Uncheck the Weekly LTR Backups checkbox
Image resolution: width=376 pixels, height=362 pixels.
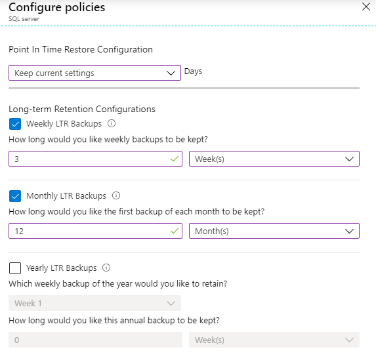coord(15,124)
